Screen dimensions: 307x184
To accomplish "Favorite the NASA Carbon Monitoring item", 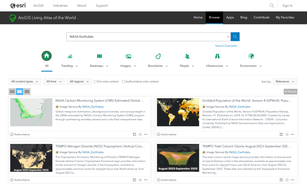I will (x=140, y=135).
